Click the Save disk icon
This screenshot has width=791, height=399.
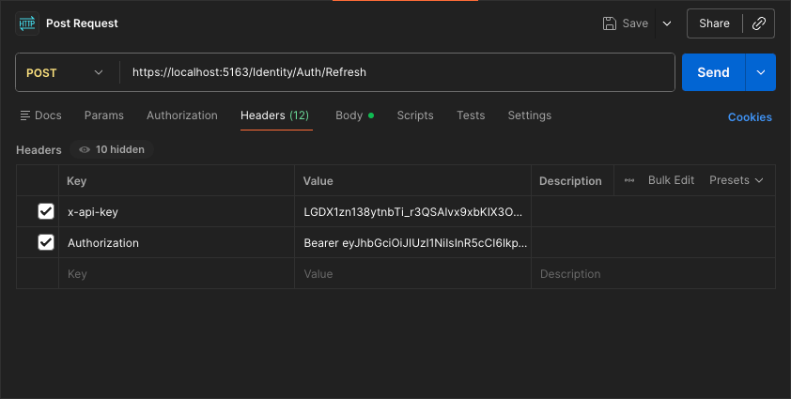[x=610, y=23]
